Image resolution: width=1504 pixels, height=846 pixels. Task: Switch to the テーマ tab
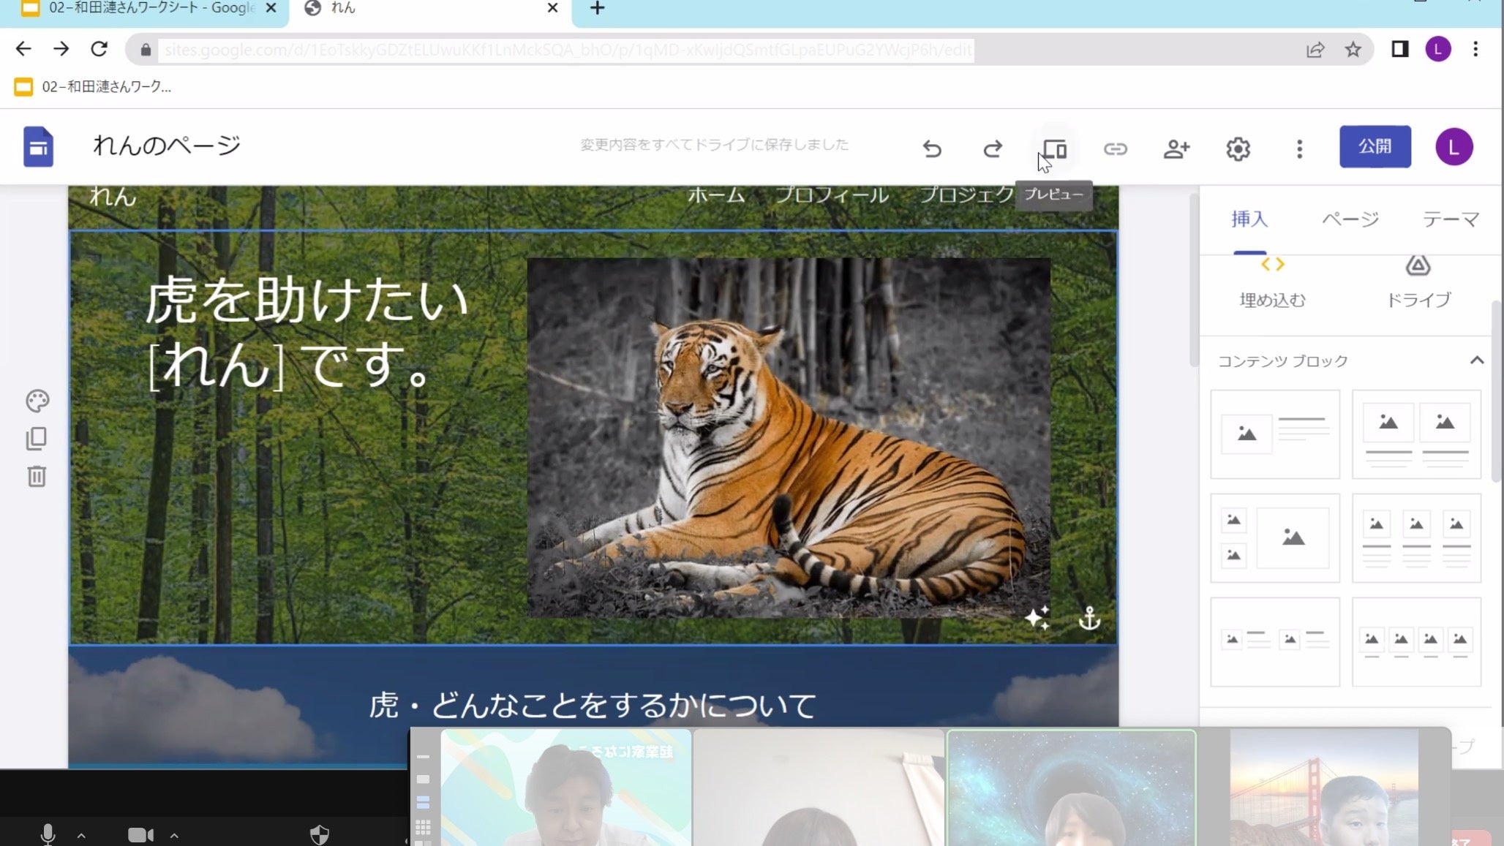pos(1451,219)
